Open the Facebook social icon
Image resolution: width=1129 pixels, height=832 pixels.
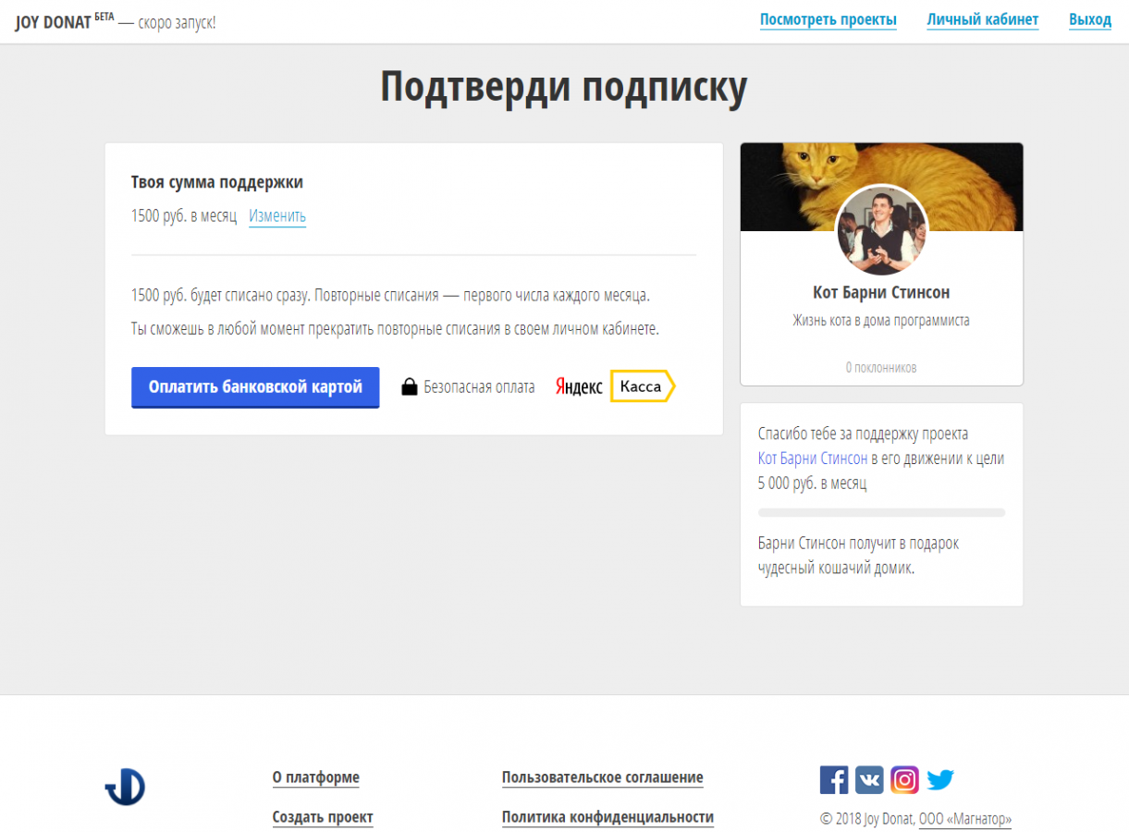click(x=833, y=779)
